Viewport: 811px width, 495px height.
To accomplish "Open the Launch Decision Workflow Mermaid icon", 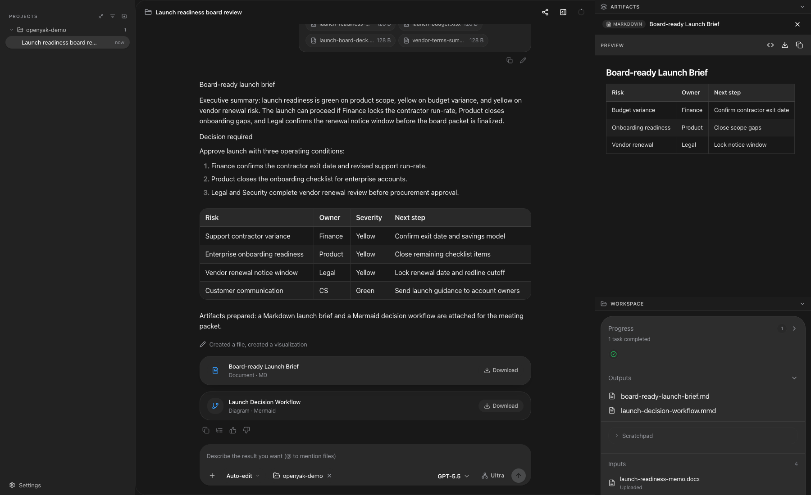I will 215,406.
